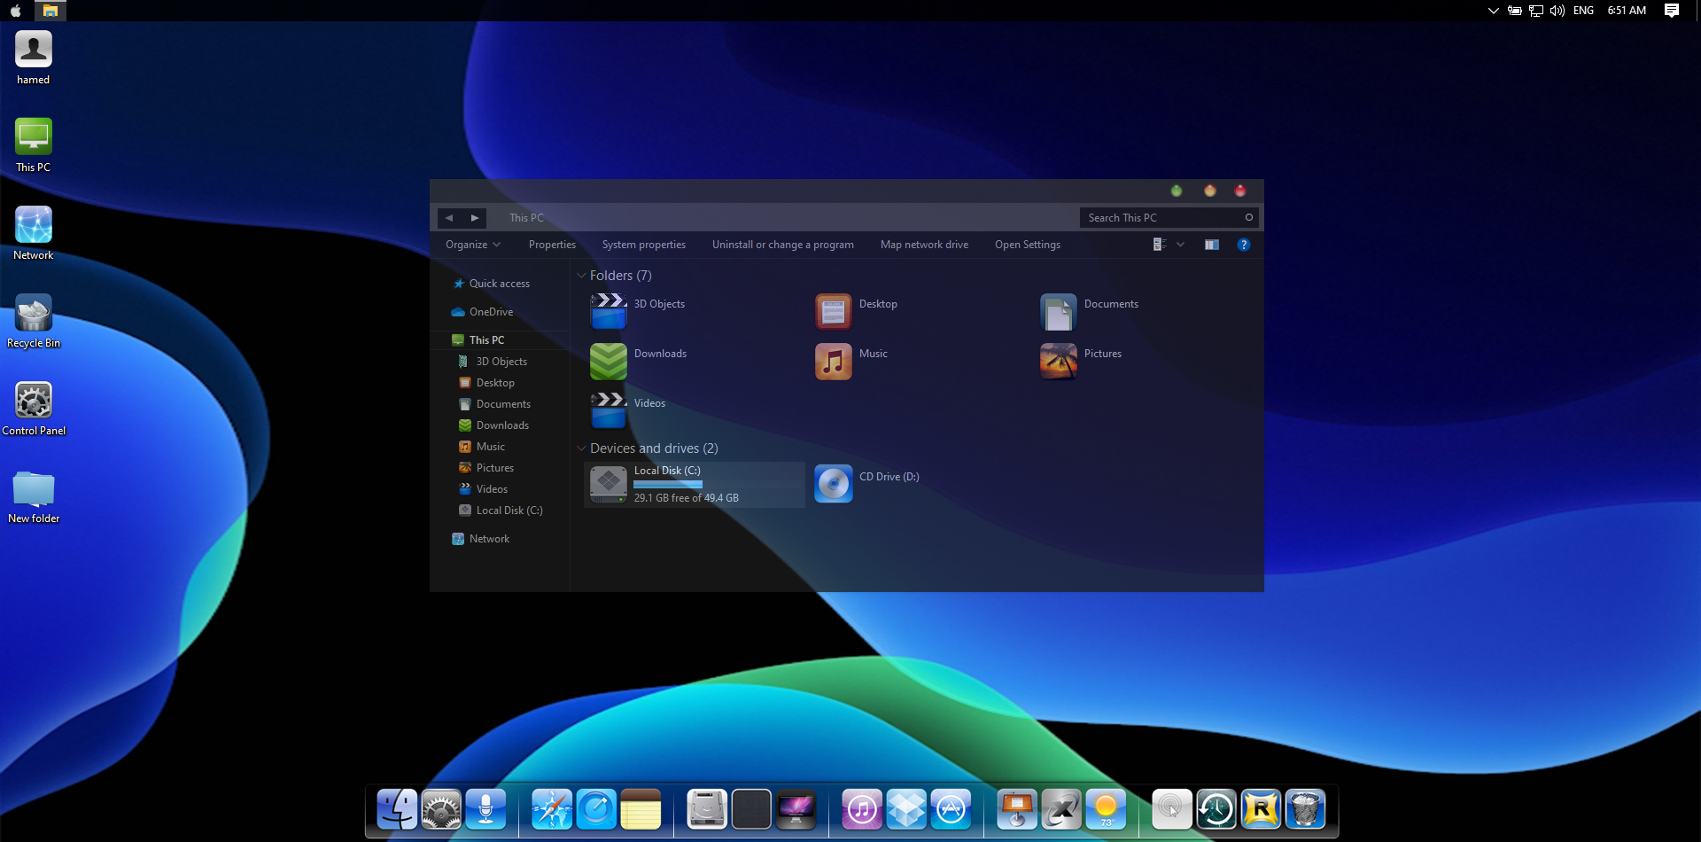
Task: Select the CD Drive (D:) icon
Action: (x=833, y=484)
